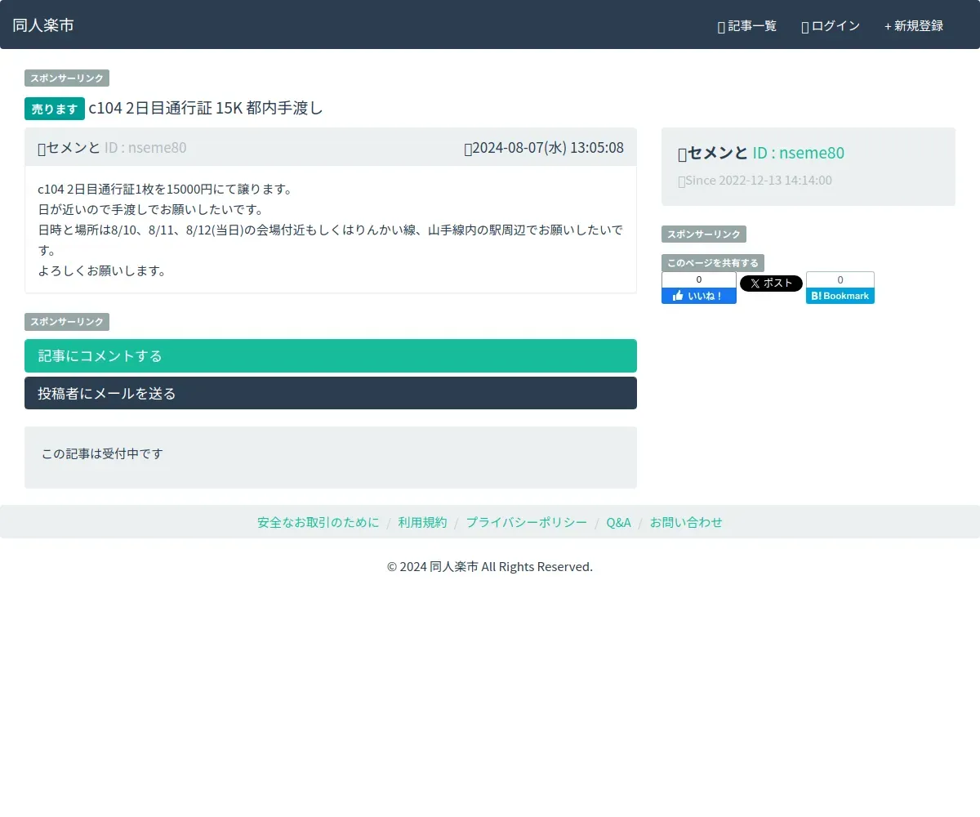This screenshot has width=980, height=817.
Task: Click the Facebook いいね！ button
Action: coord(699,296)
